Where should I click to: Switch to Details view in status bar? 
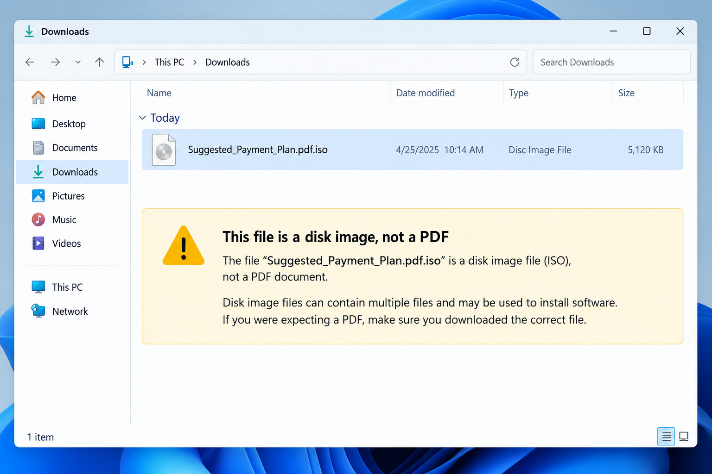666,437
